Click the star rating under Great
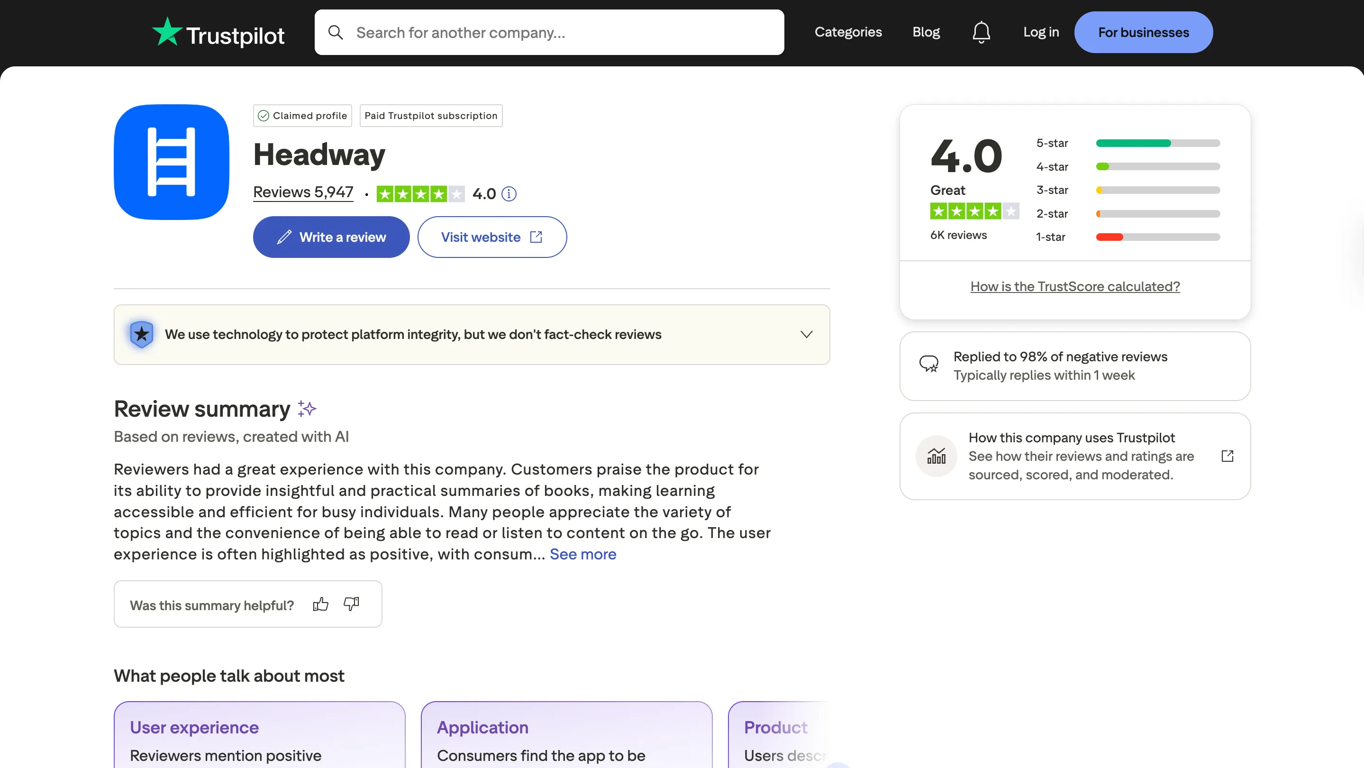Image resolution: width=1364 pixels, height=768 pixels. pos(974,211)
